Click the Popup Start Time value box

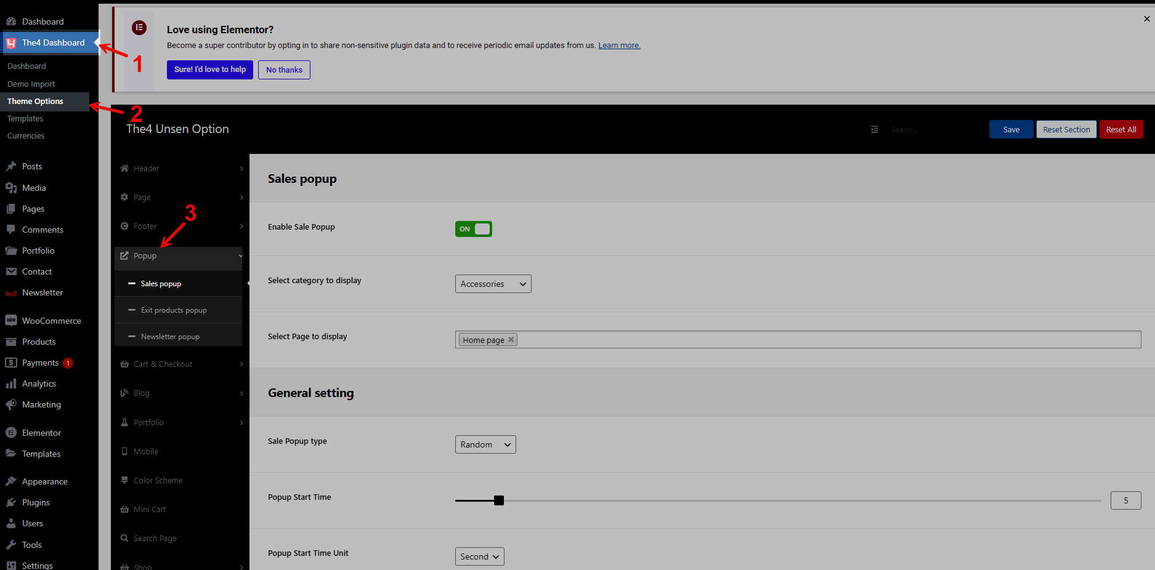(x=1125, y=500)
